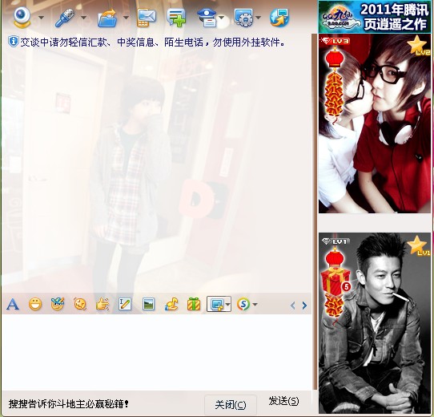
Task: Expand the Soso search dropdown arrow
Action: pyautogui.click(x=255, y=305)
